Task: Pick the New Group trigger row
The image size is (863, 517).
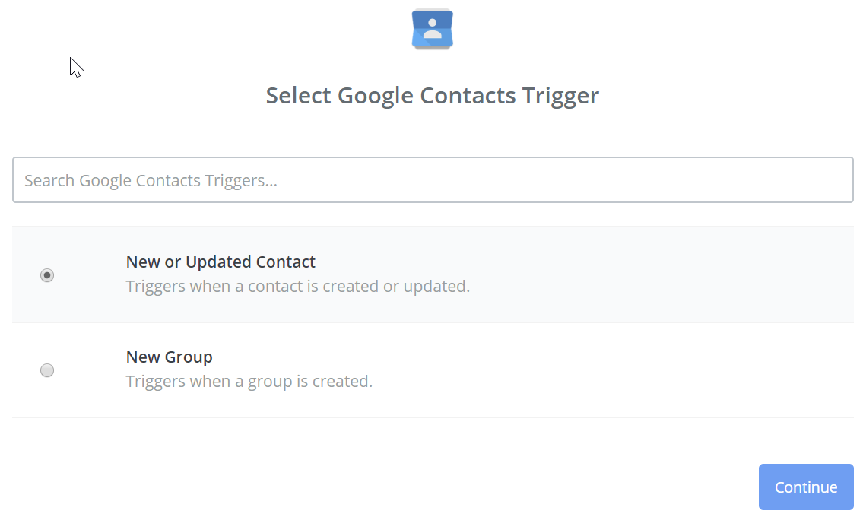Action: coord(433,370)
